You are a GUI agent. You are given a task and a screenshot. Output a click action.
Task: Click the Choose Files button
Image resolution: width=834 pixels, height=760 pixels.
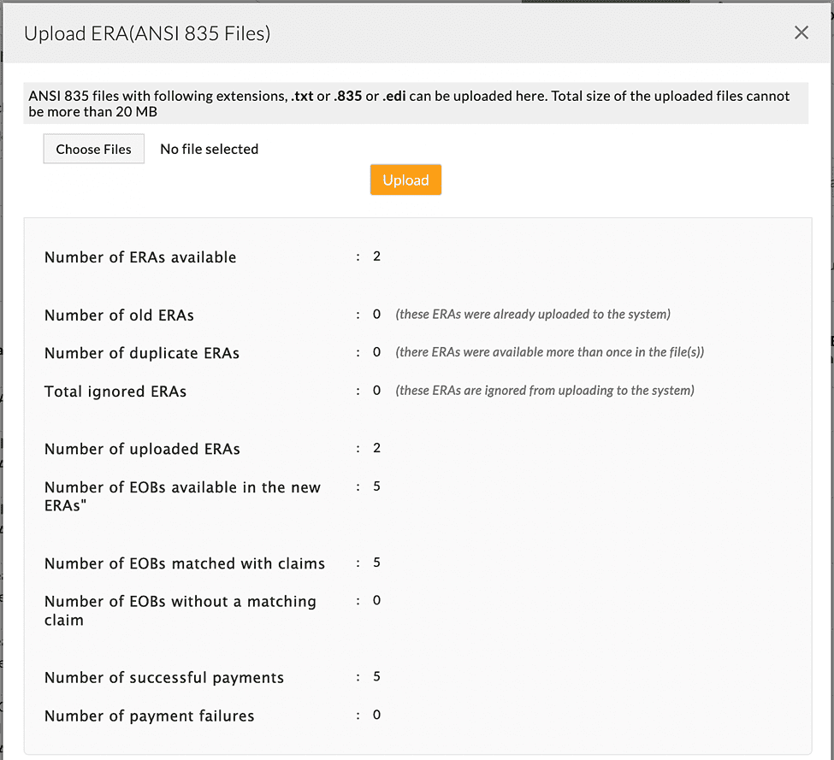(x=93, y=149)
